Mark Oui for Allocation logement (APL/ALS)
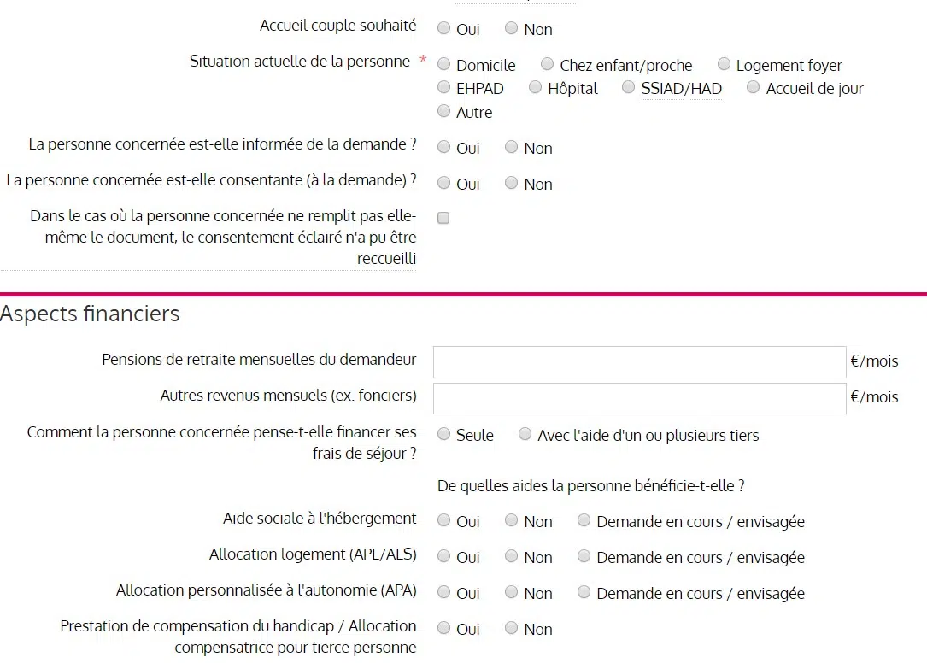This screenshot has height=663, width=927. [x=444, y=556]
